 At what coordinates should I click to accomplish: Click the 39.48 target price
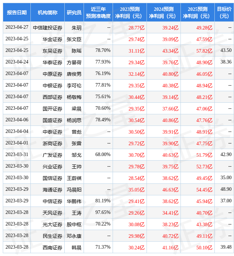click(226, 247)
